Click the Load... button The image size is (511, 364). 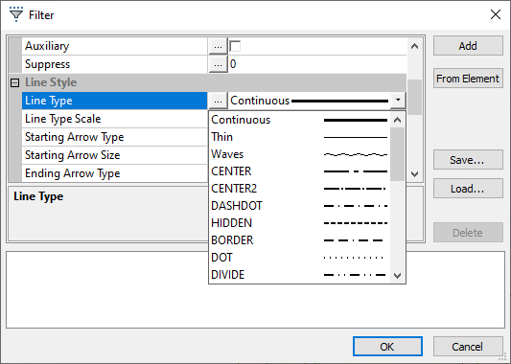click(x=468, y=189)
